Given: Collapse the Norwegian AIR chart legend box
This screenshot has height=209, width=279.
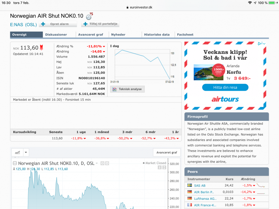Looking at the screenshot, I should (x=15, y=163).
